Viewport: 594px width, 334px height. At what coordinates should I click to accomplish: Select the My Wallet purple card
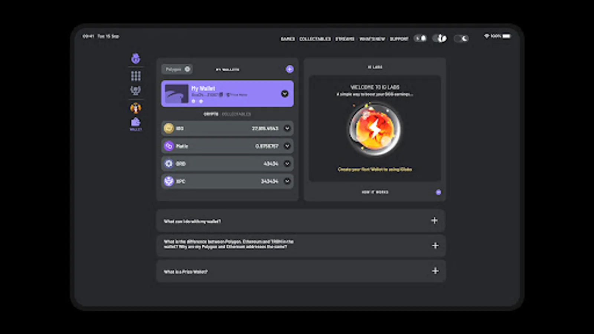click(x=227, y=94)
